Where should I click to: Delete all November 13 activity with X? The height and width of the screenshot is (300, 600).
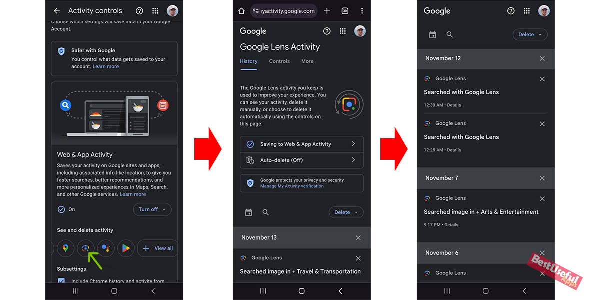[x=358, y=238]
